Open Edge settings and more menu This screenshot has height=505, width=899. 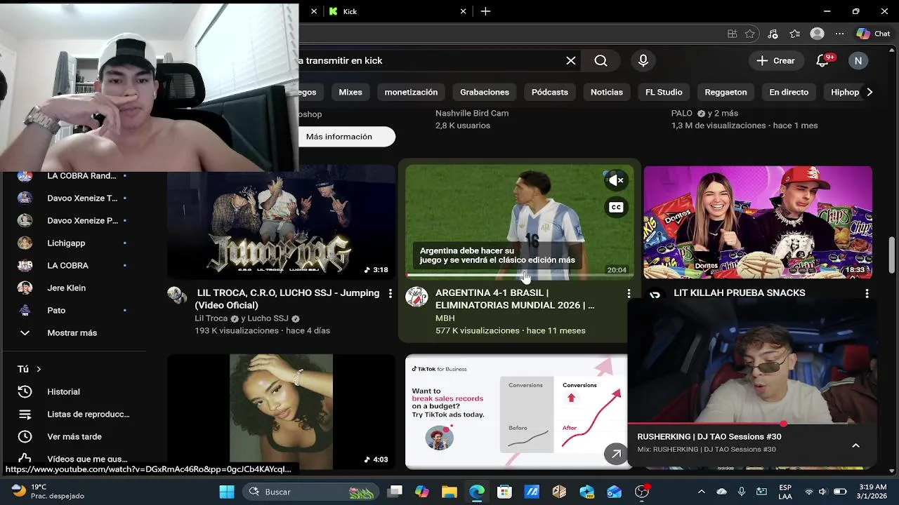tap(839, 34)
